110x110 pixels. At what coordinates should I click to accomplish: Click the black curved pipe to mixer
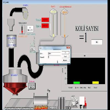30,67
